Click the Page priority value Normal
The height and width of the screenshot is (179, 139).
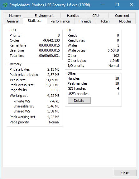click(x=54, y=122)
